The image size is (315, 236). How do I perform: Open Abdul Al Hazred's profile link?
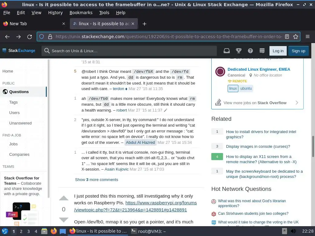coord(140,143)
